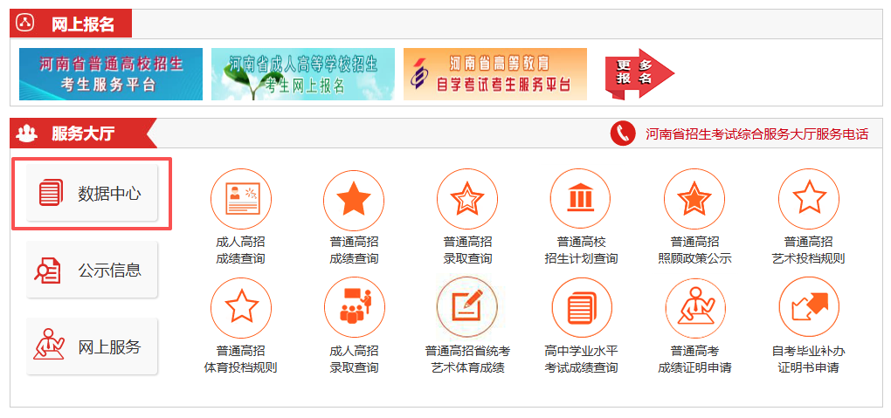Viewport: 891px width, 418px height.
Task: Open 普通高招照顾政策公示 icon
Action: [694, 200]
